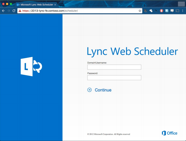Click the Cast extension icon
Screen dimensions: 186x141
(177, 11)
